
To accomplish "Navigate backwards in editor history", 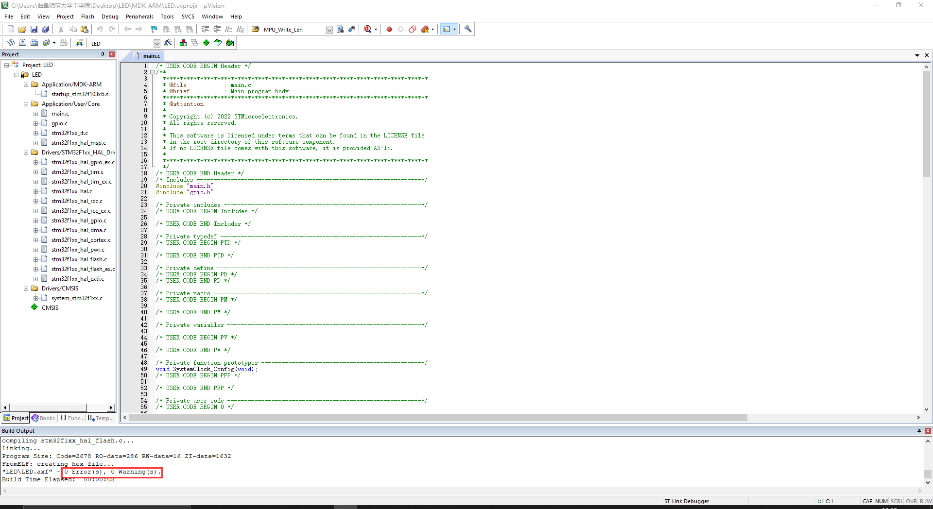I will click(x=127, y=29).
